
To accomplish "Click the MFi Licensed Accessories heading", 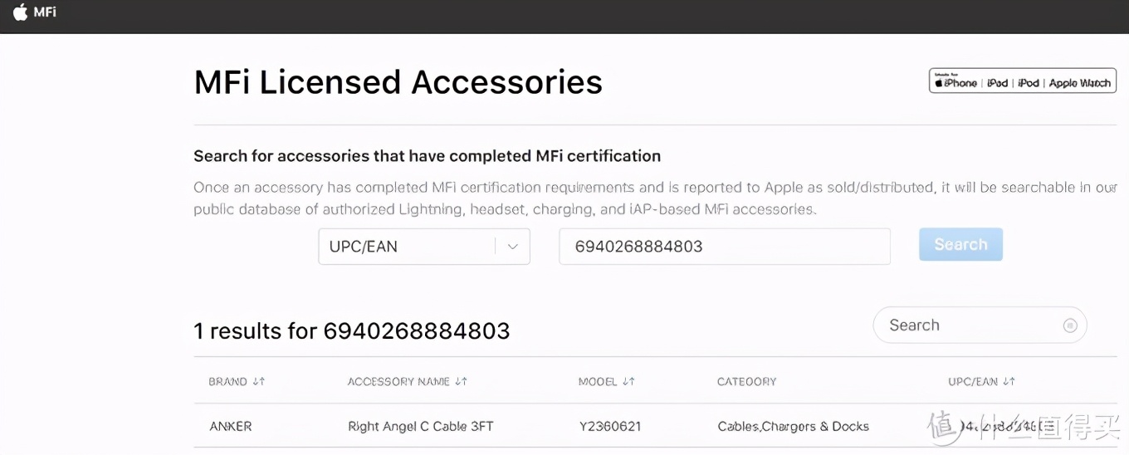I will 398,82.
